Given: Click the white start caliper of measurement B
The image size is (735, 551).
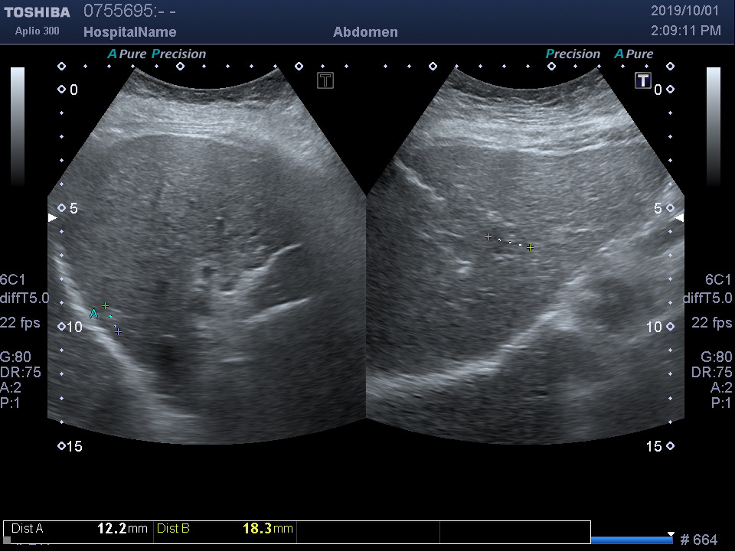Looking at the screenshot, I should click(x=488, y=237).
